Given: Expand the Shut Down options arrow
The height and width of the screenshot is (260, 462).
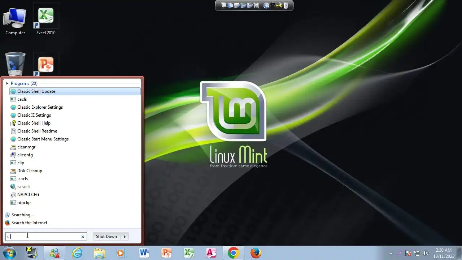Looking at the screenshot, I should 125,237.
